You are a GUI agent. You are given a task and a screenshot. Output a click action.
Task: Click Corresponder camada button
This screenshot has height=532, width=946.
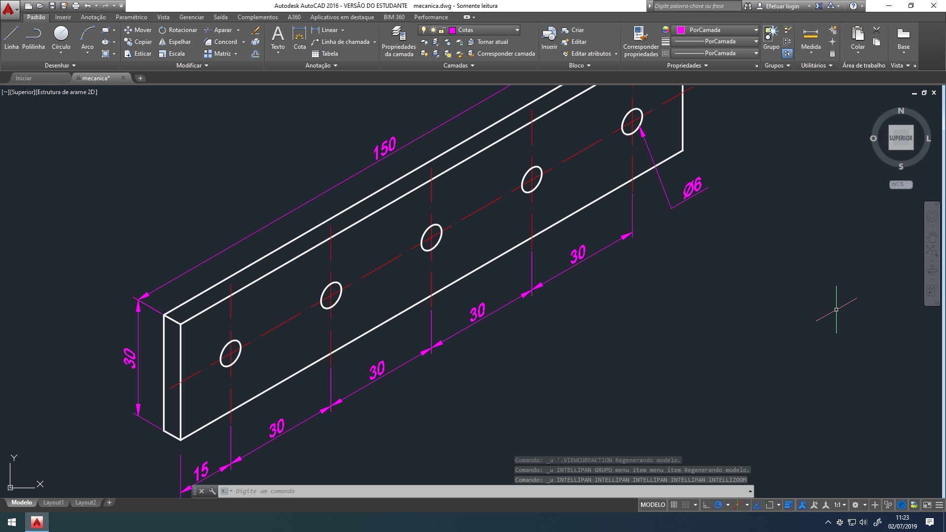tap(501, 54)
